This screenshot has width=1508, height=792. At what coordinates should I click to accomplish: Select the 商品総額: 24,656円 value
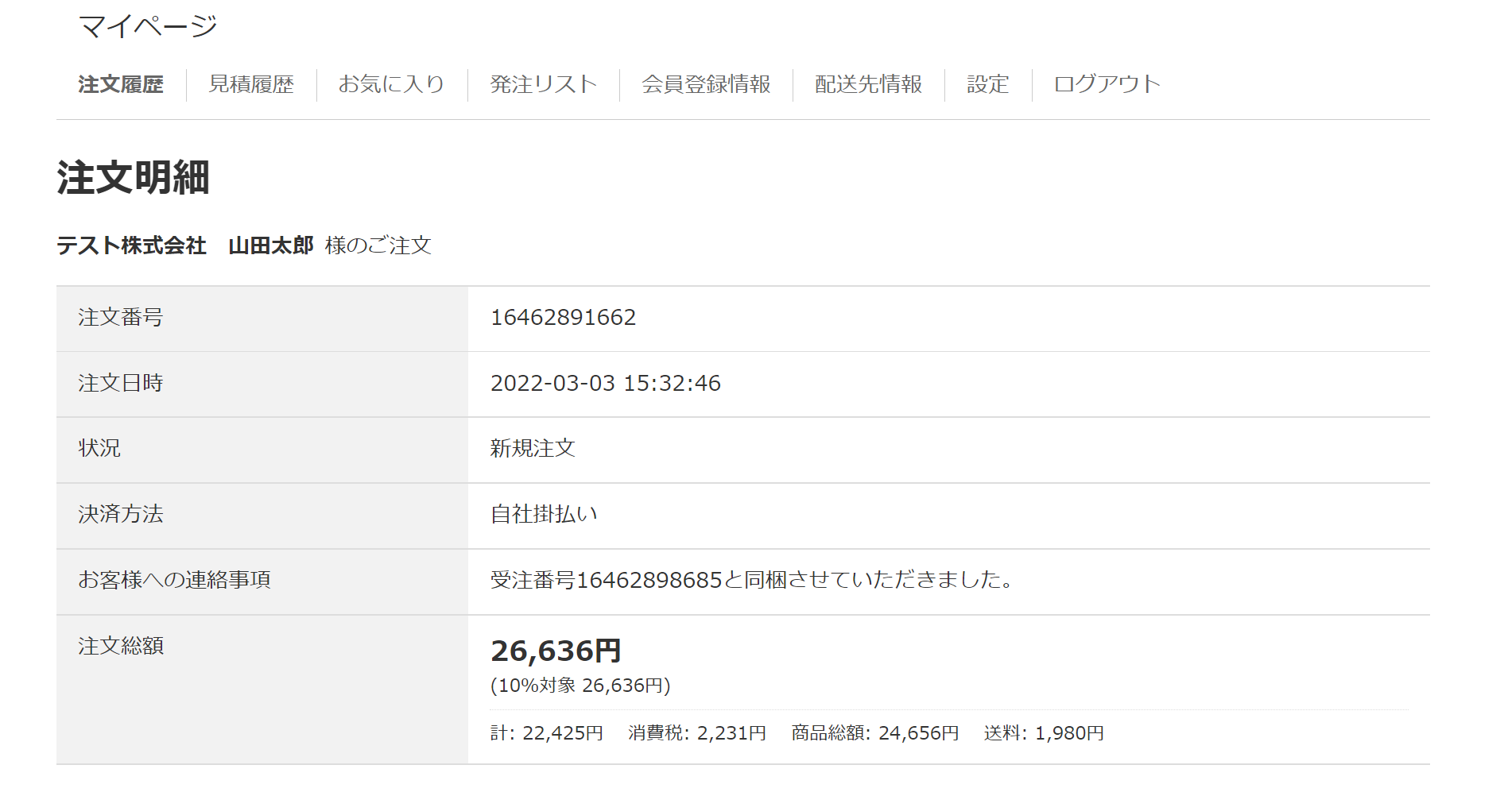click(875, 733)
